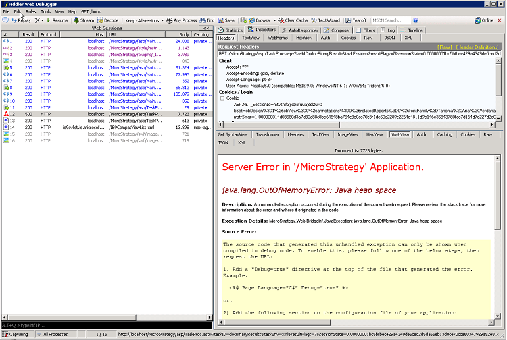Image resolution: width=507 pixels, height=340 pixels.
Task: Select the Get SyntaxView tab
Action: pos(233,134)
